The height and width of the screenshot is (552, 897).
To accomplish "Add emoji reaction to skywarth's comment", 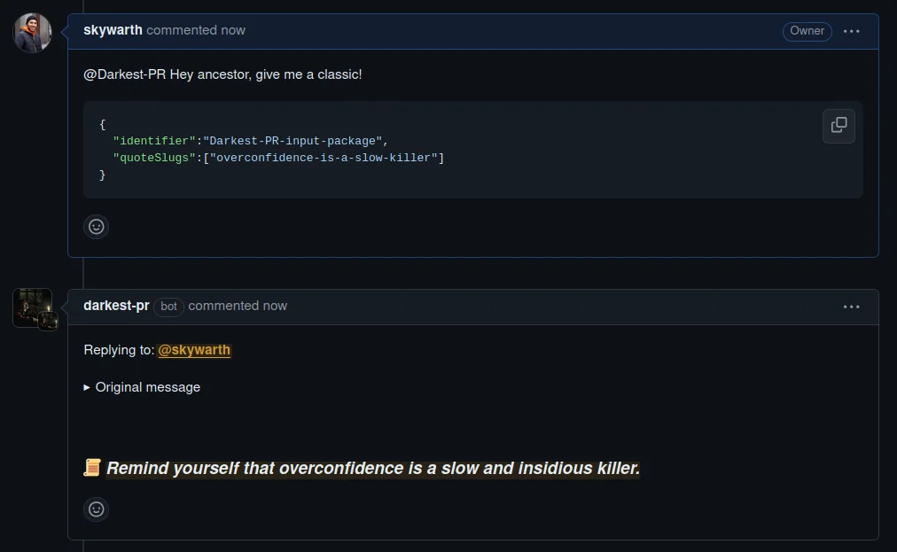I will [97, 227].
